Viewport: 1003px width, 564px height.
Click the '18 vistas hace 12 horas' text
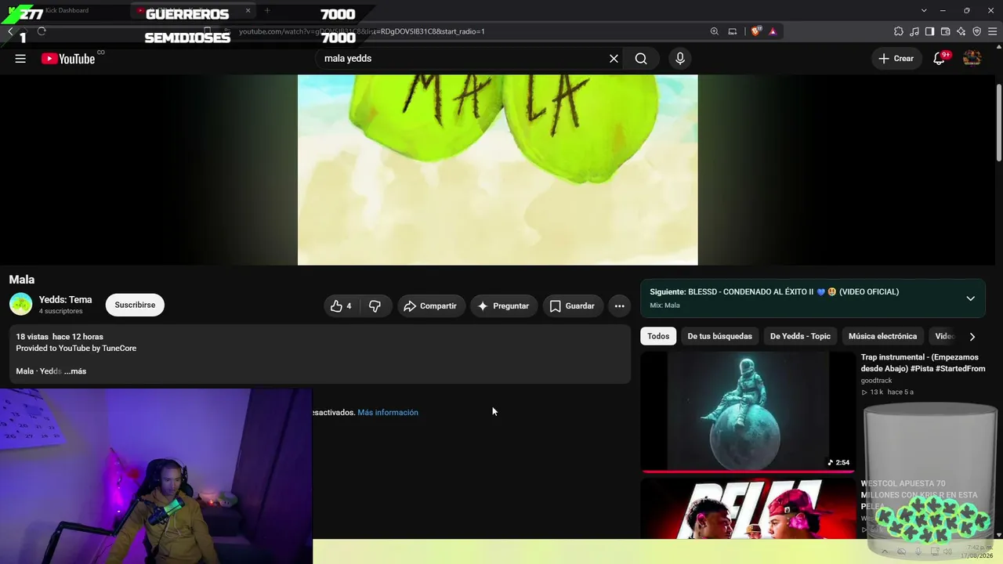(x=60, y=337)
